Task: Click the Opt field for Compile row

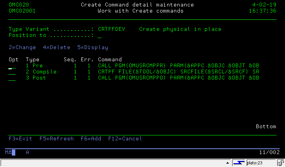Action: [x=12, y=72]
